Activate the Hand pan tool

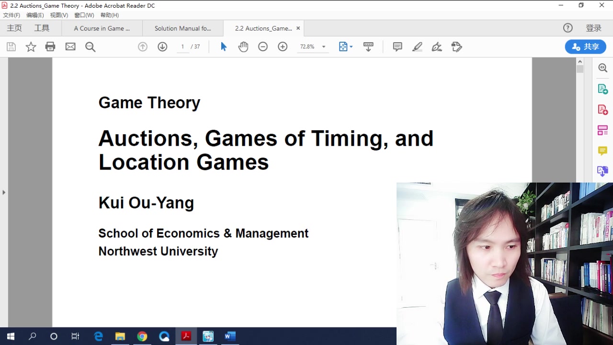coord(243,46)
